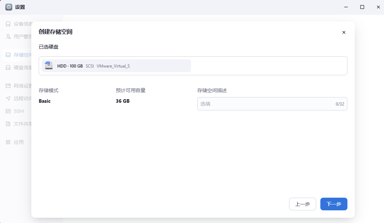384x223 pixels.
Task: Click the 存储模式 label
Action: click(x=49, y=90)
